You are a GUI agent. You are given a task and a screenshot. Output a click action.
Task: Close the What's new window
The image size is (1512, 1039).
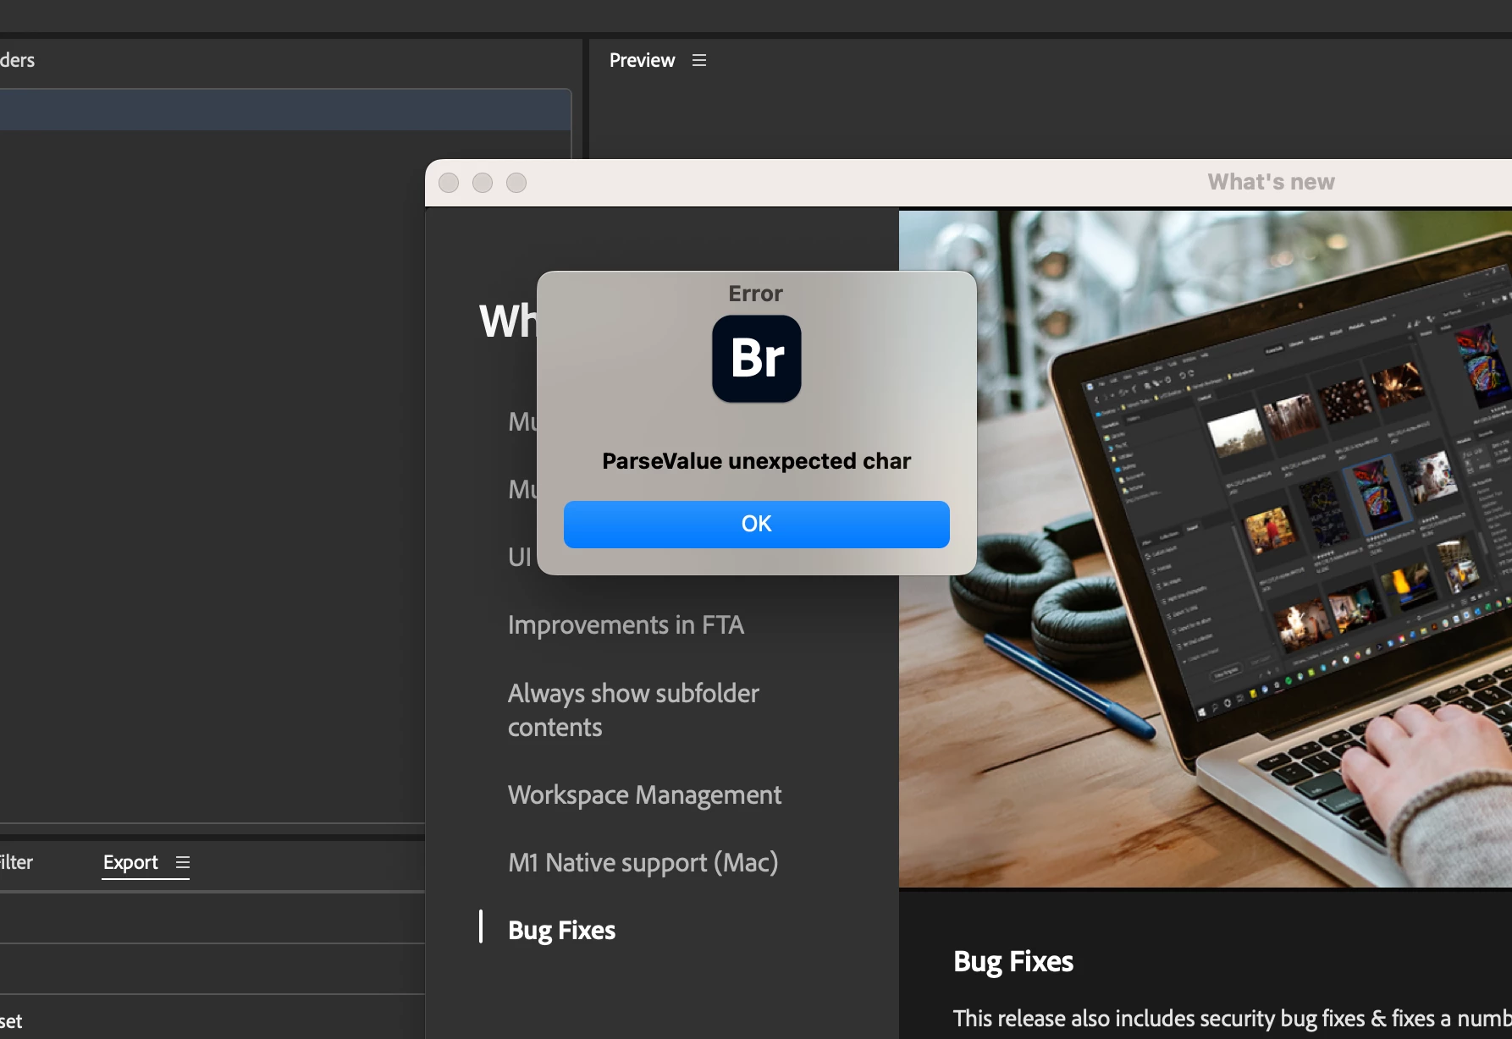[449, 183]
